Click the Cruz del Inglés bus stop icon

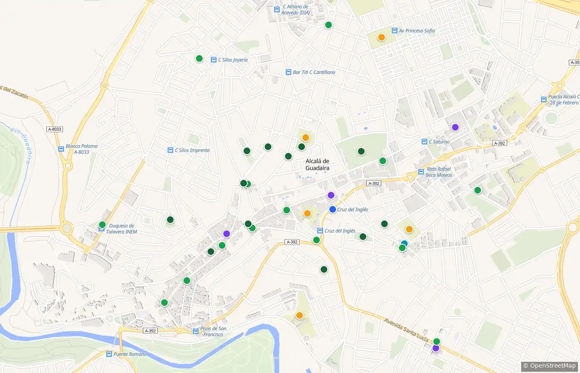320,231
